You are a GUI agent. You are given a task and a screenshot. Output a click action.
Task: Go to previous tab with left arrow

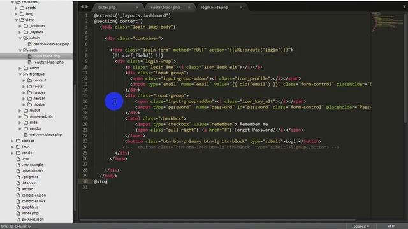click(82, 6)
